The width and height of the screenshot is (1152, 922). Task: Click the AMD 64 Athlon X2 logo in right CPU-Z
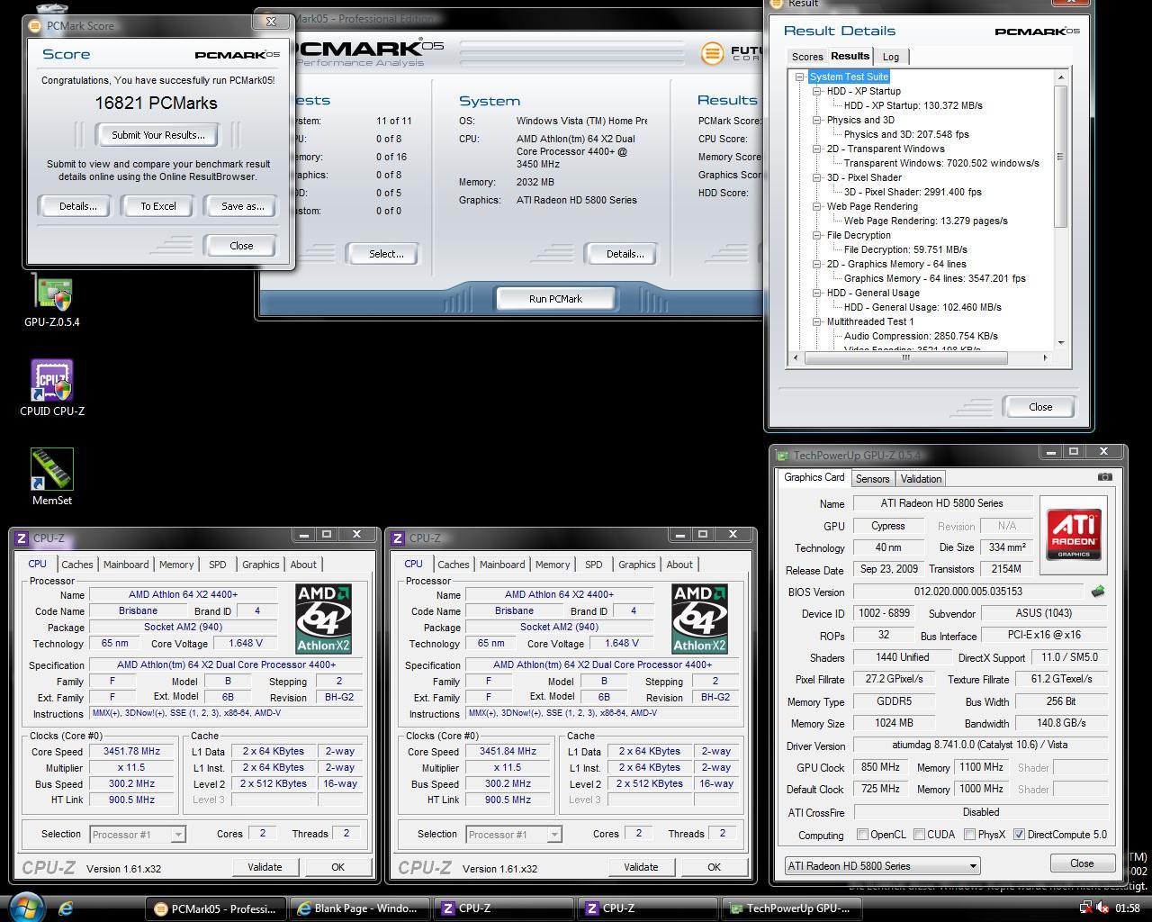tap(699, 619)
